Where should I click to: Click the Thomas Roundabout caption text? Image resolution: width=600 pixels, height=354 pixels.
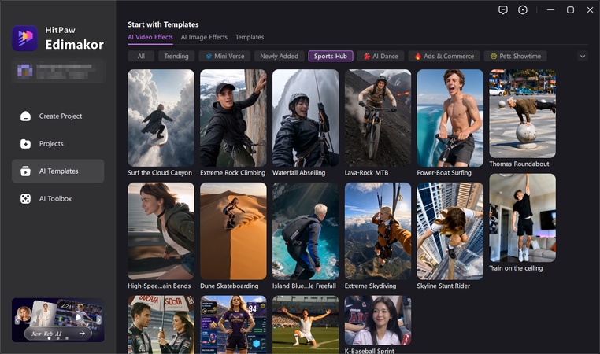pyautogui.click(x=519, y=164)
